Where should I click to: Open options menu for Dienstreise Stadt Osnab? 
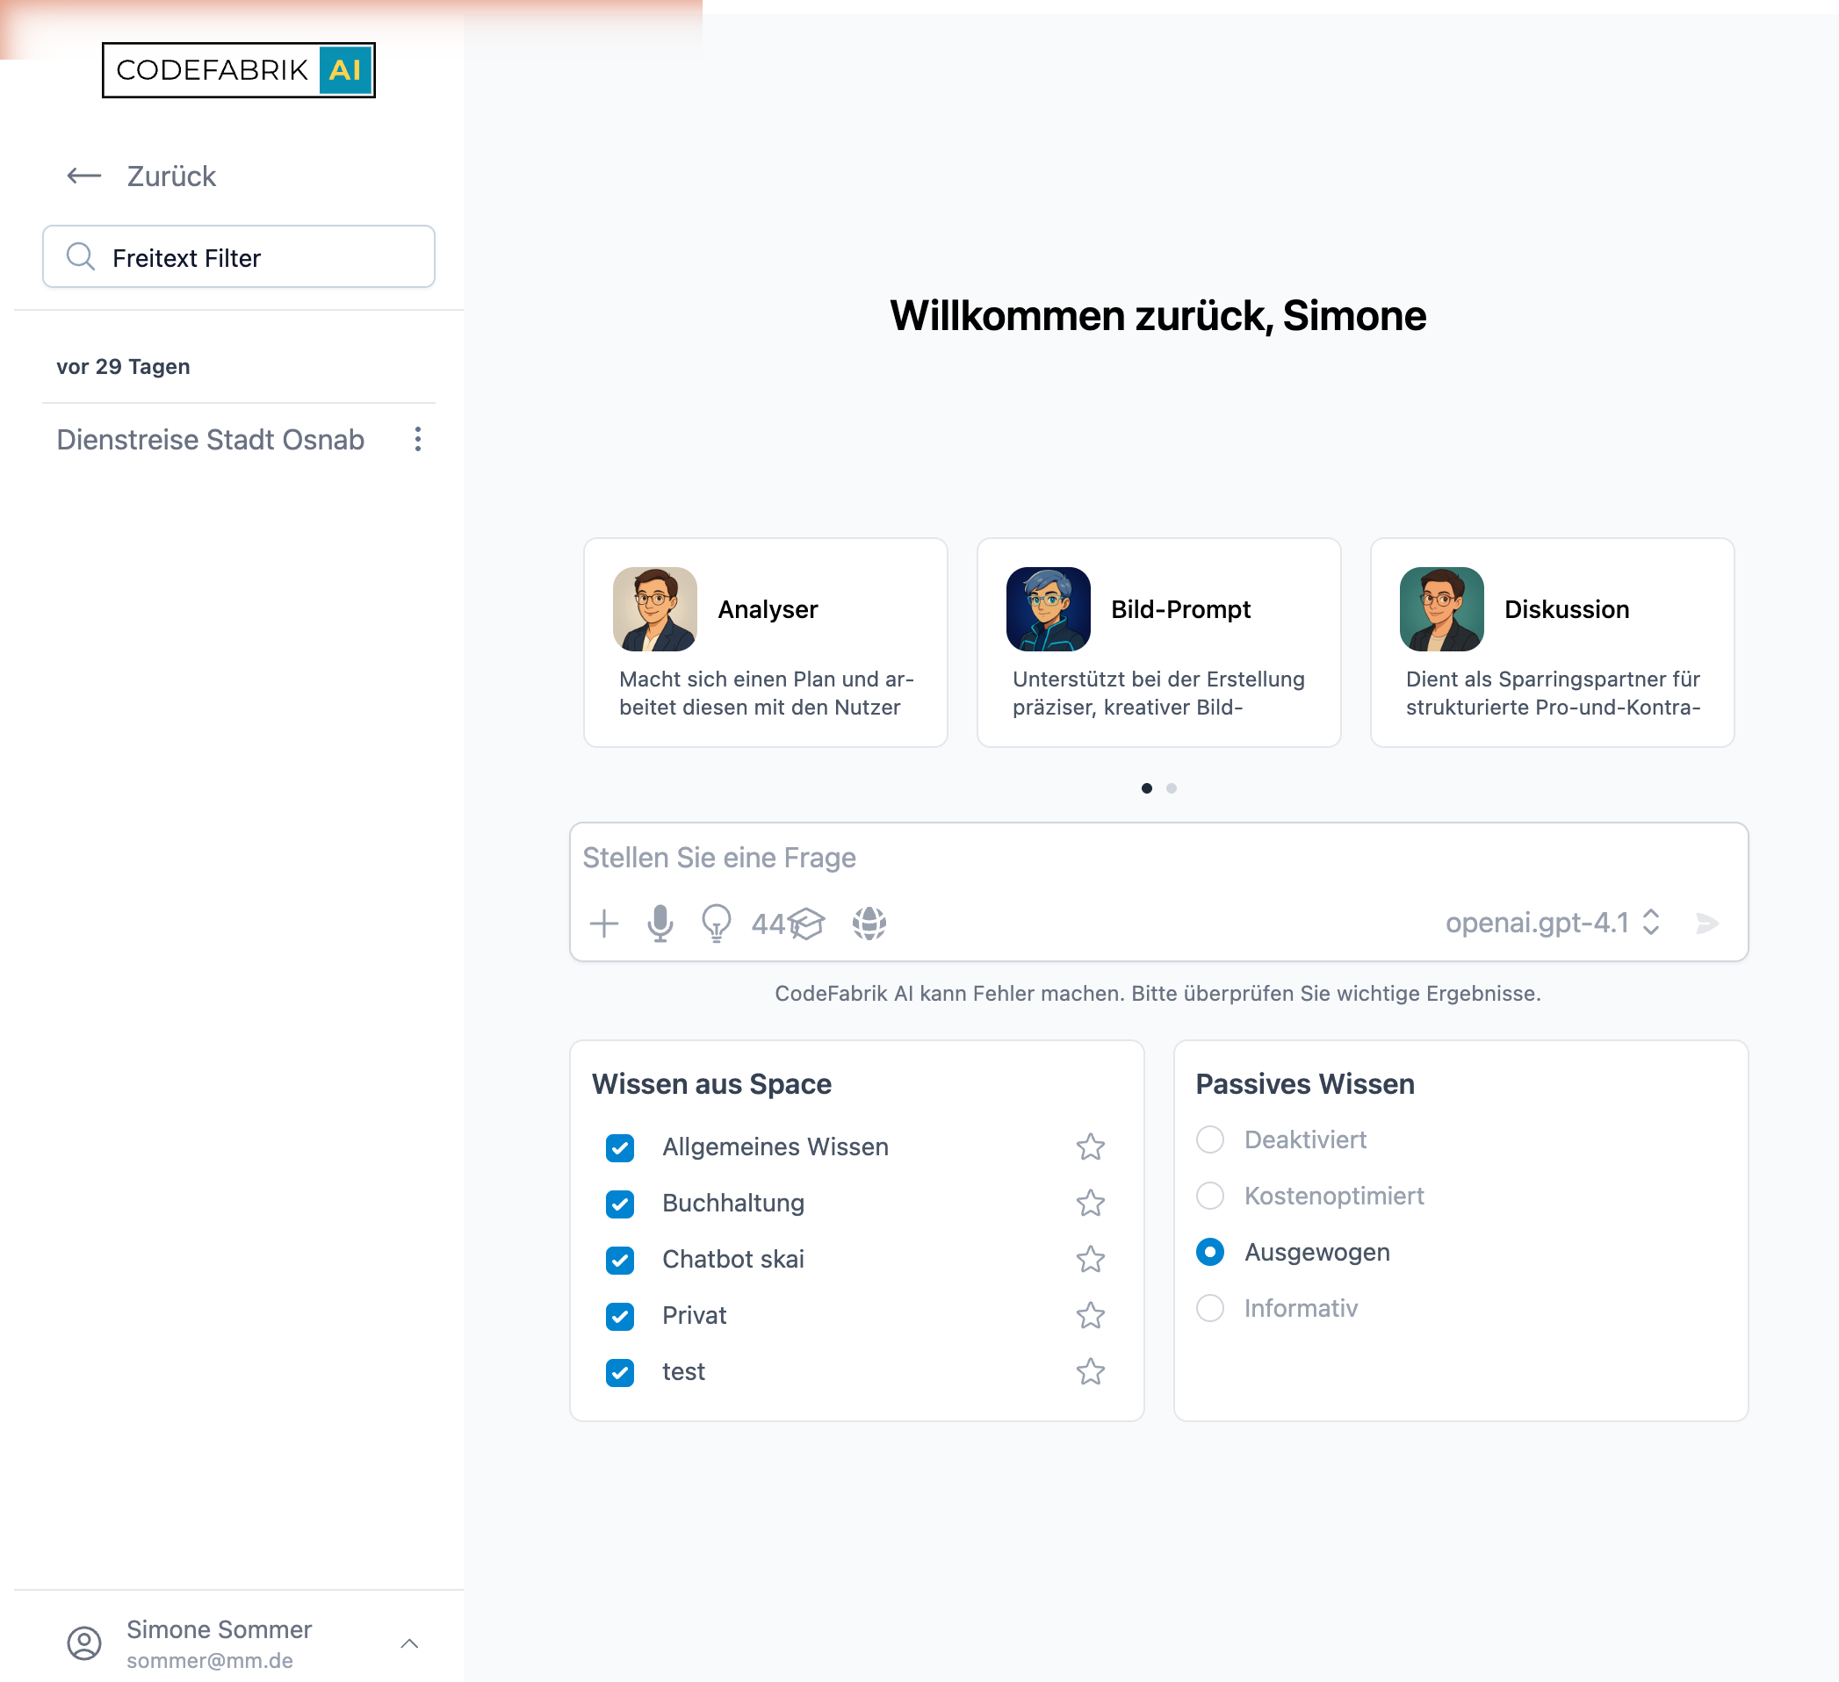418,440
